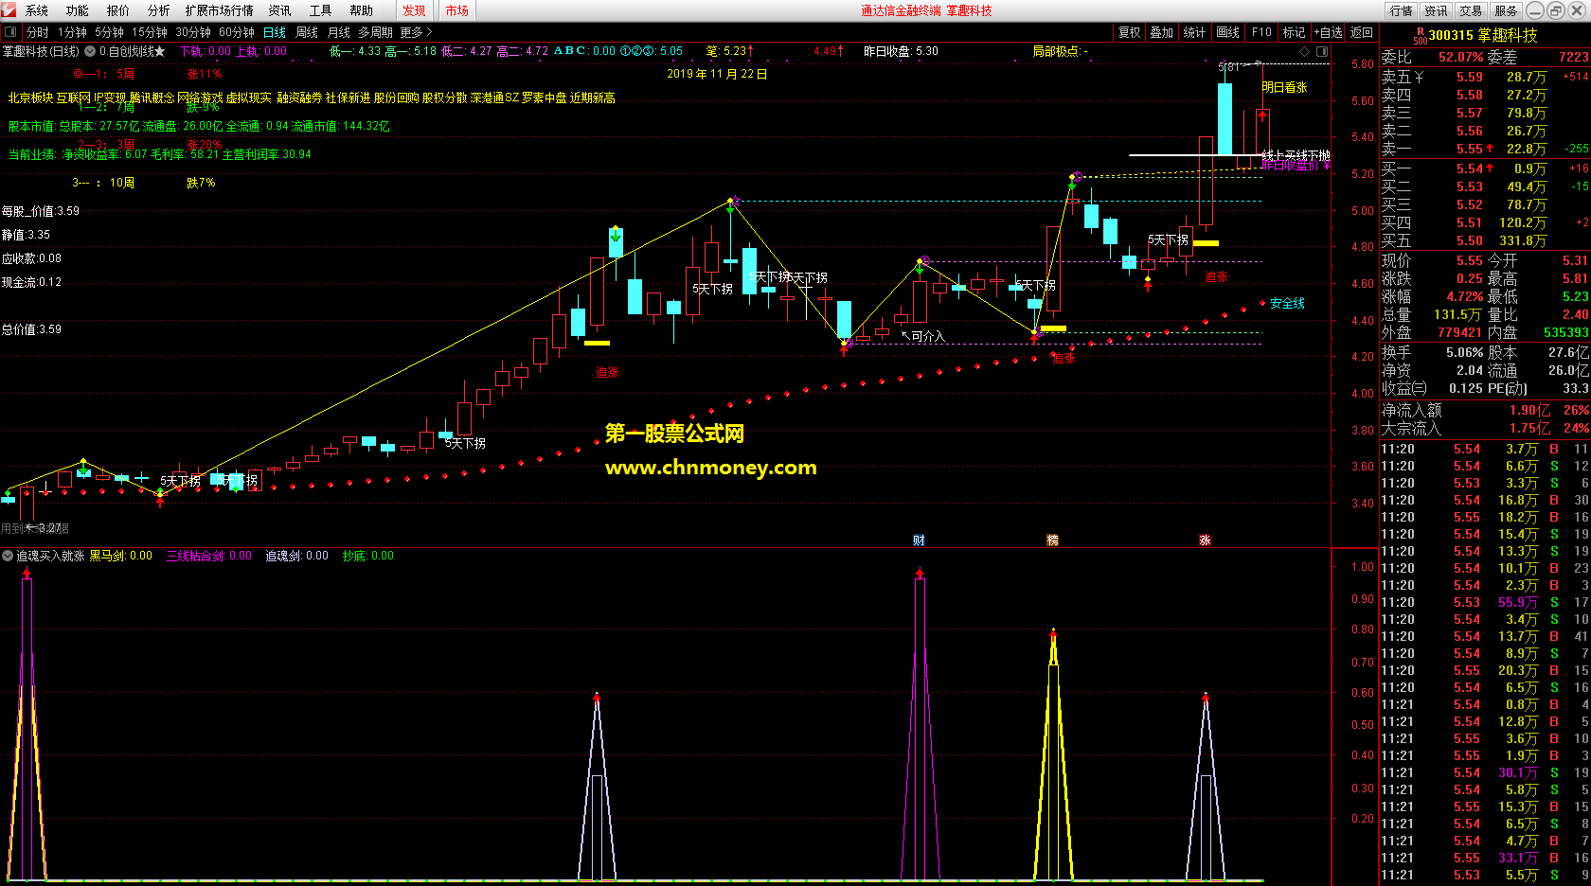Switch to the 市场 tab
The image size is (1591, 886).
457,10
